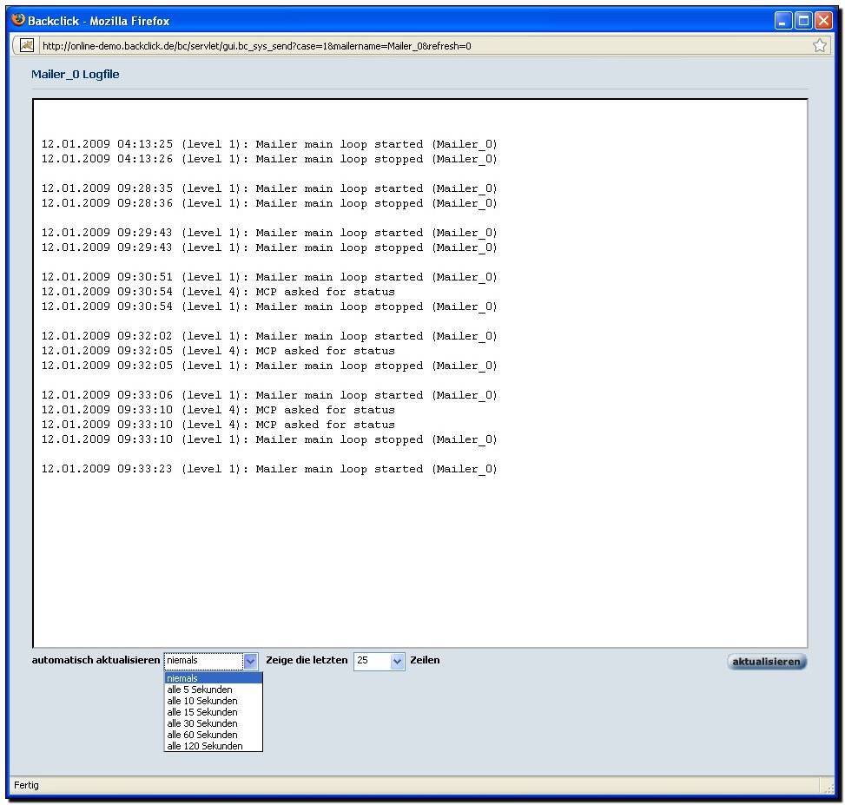The image size is (845, 805).
Task: Click the 'aktualisieren' button
Action: [x=766, y=661]
